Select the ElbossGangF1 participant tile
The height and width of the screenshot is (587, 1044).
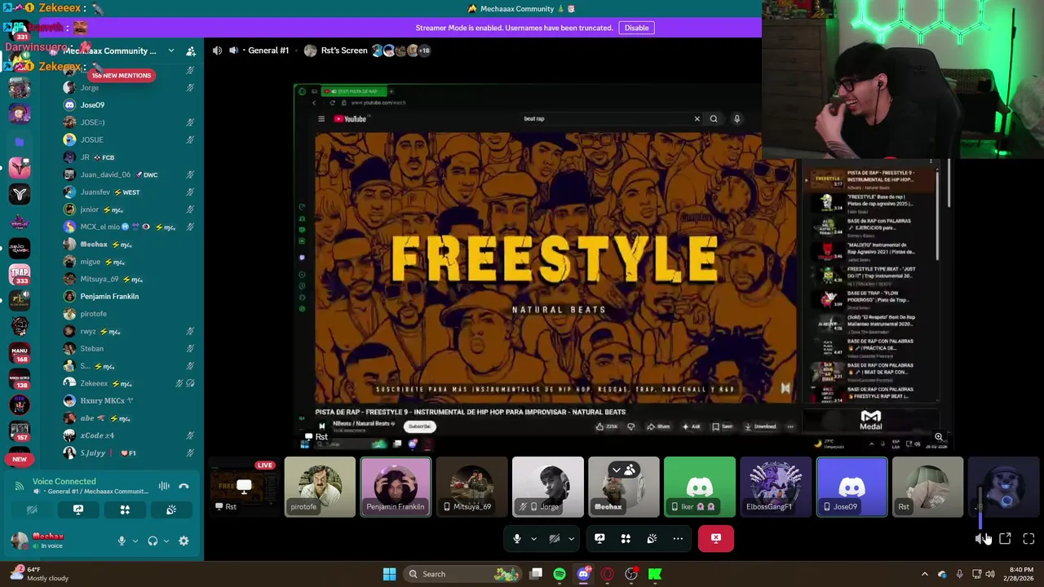(x=775, y=487)
